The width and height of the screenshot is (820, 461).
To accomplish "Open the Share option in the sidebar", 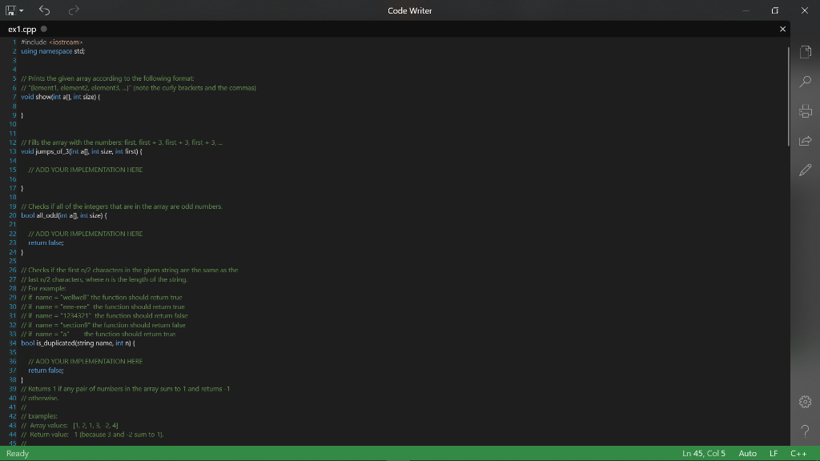I will pos(806,140).
